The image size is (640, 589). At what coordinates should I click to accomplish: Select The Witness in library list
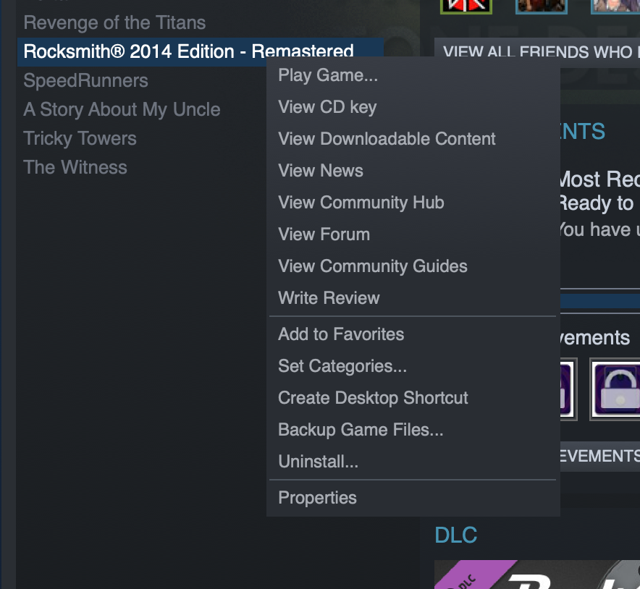point(75,167)
